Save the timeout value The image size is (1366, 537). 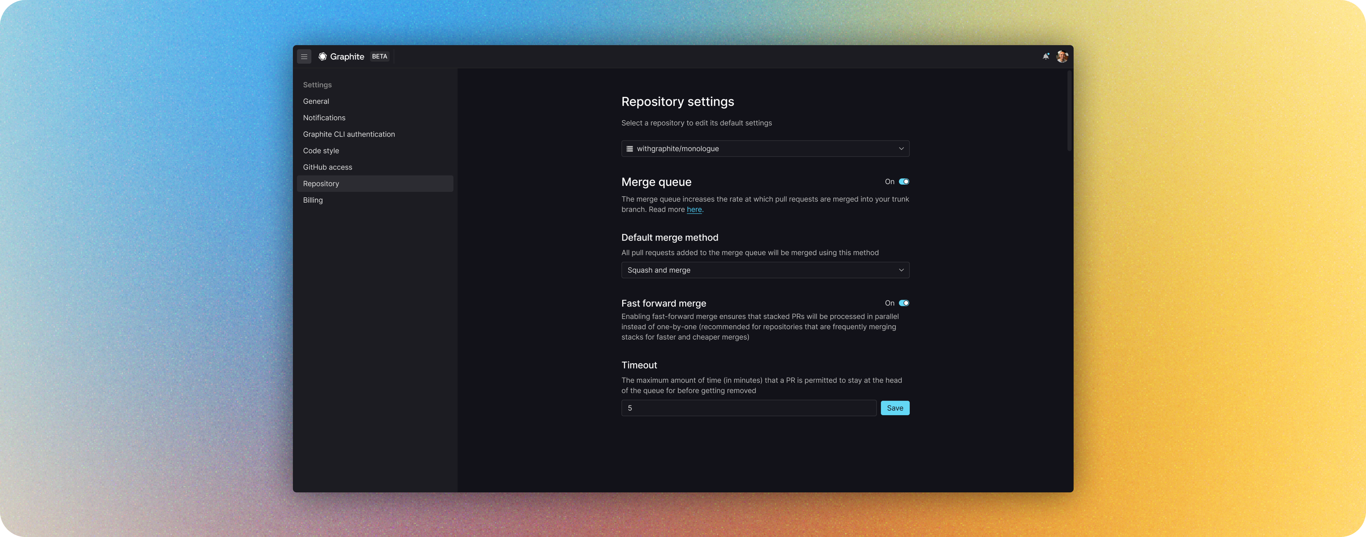(x=895, y=408)
